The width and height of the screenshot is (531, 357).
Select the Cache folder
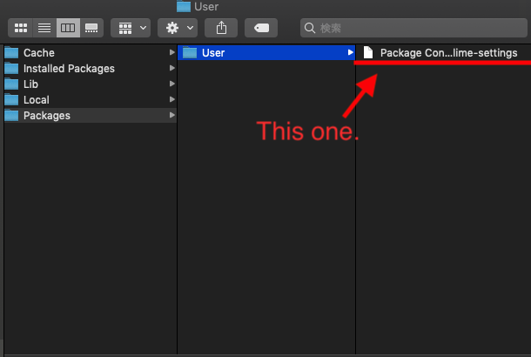(x=91, y=52)
